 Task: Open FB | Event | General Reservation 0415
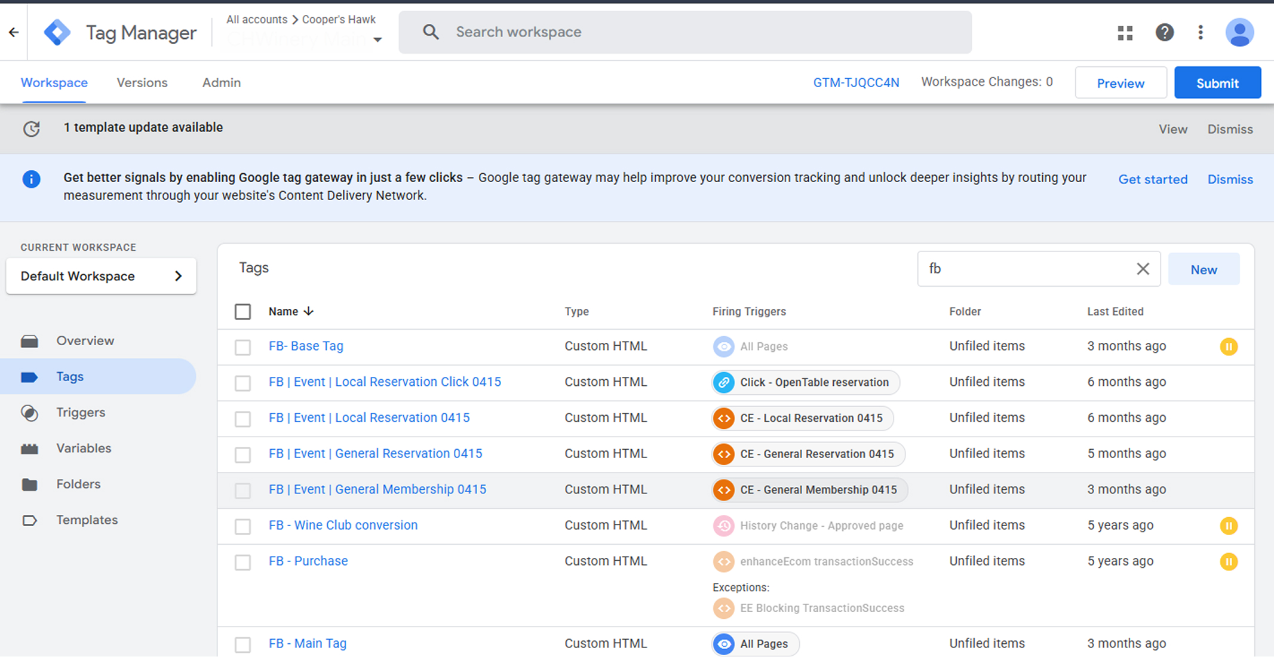click(x=375, y=453)
